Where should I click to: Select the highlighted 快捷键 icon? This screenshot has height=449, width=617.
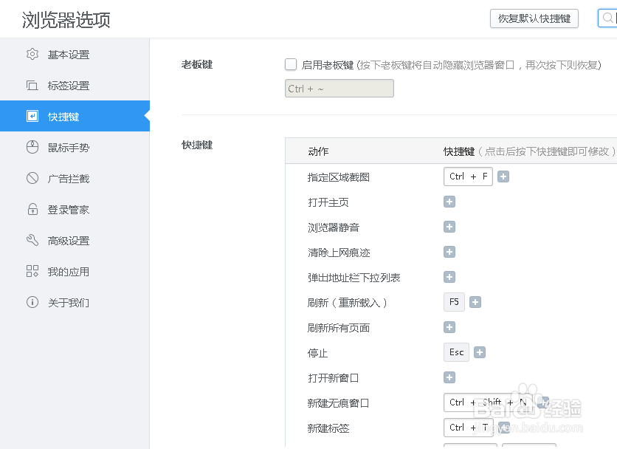tap(31, 116)
